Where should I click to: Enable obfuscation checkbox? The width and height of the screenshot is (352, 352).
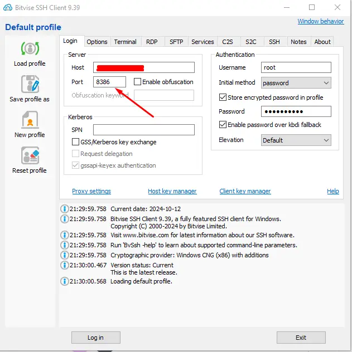tap(137, 82)
